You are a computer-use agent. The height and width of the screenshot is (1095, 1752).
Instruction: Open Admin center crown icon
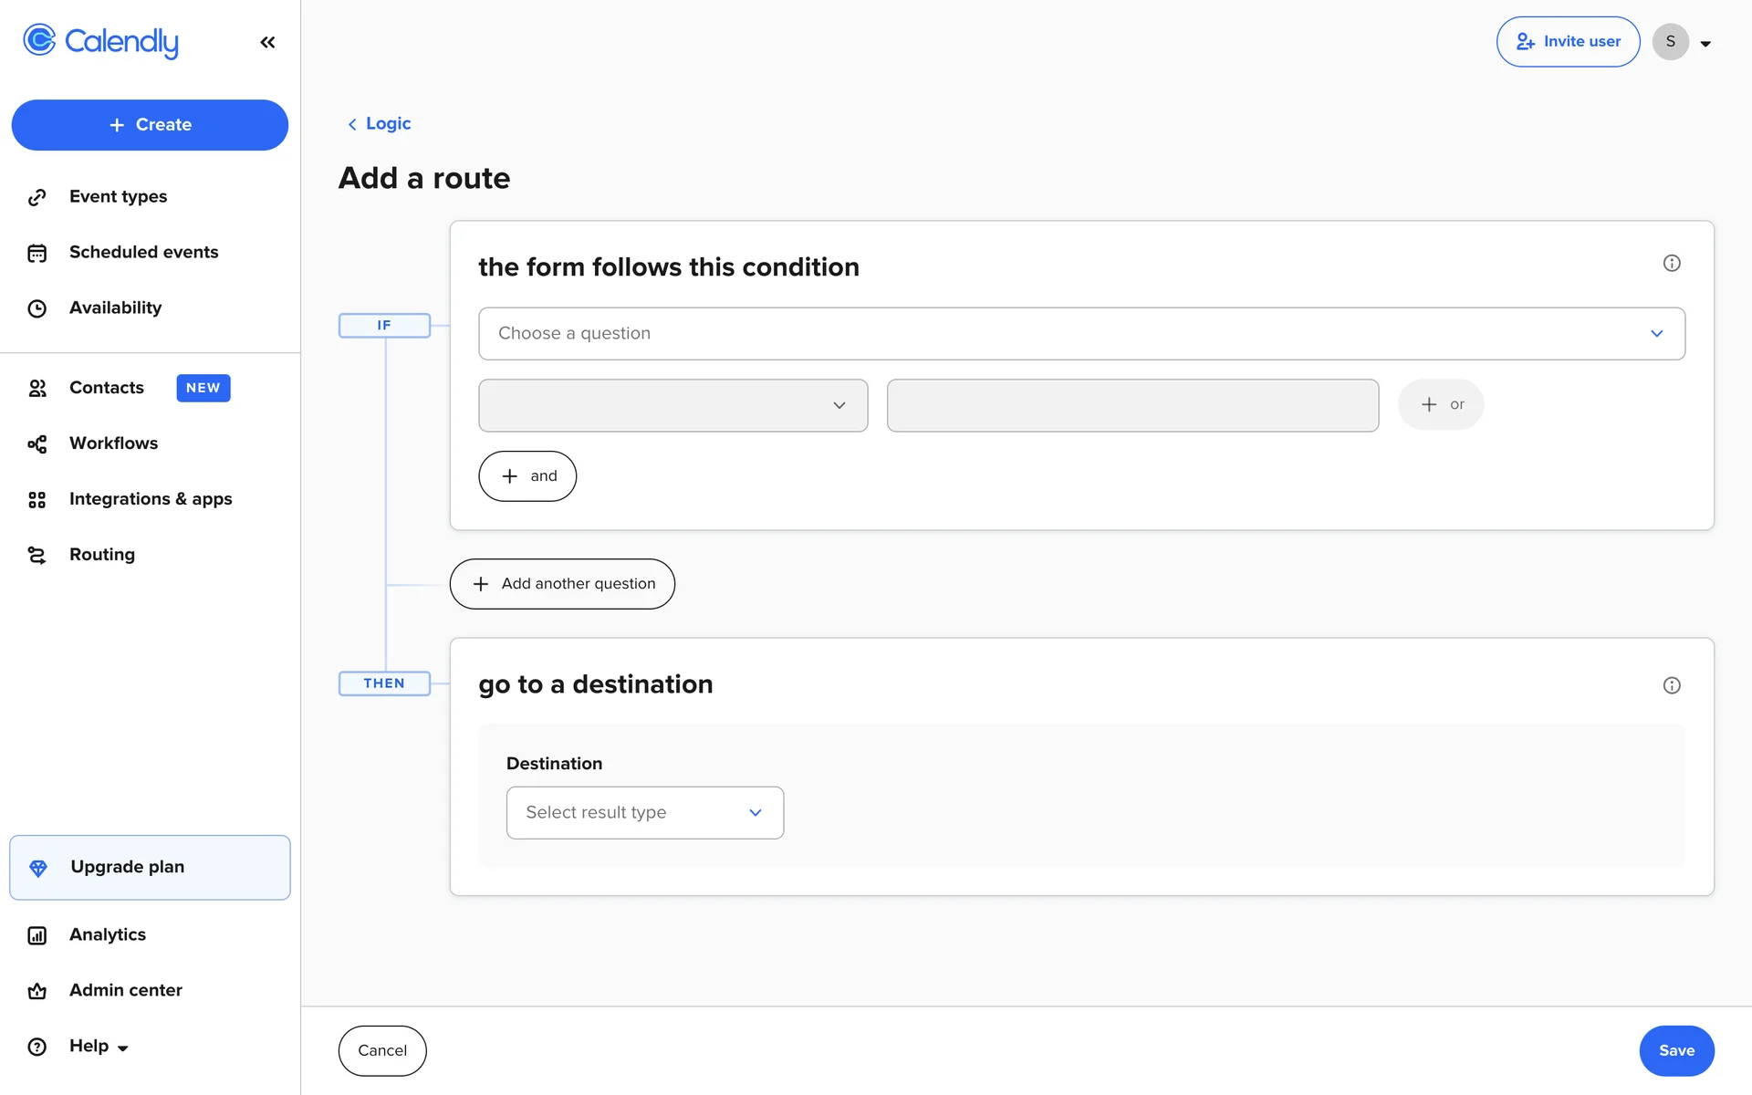point(36,991)
